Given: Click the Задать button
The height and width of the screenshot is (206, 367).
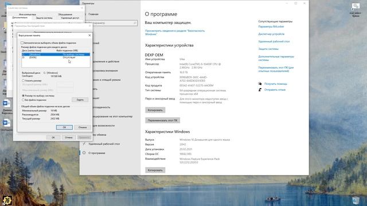Looking at the screenshot, I should click(x=80, y=100).
